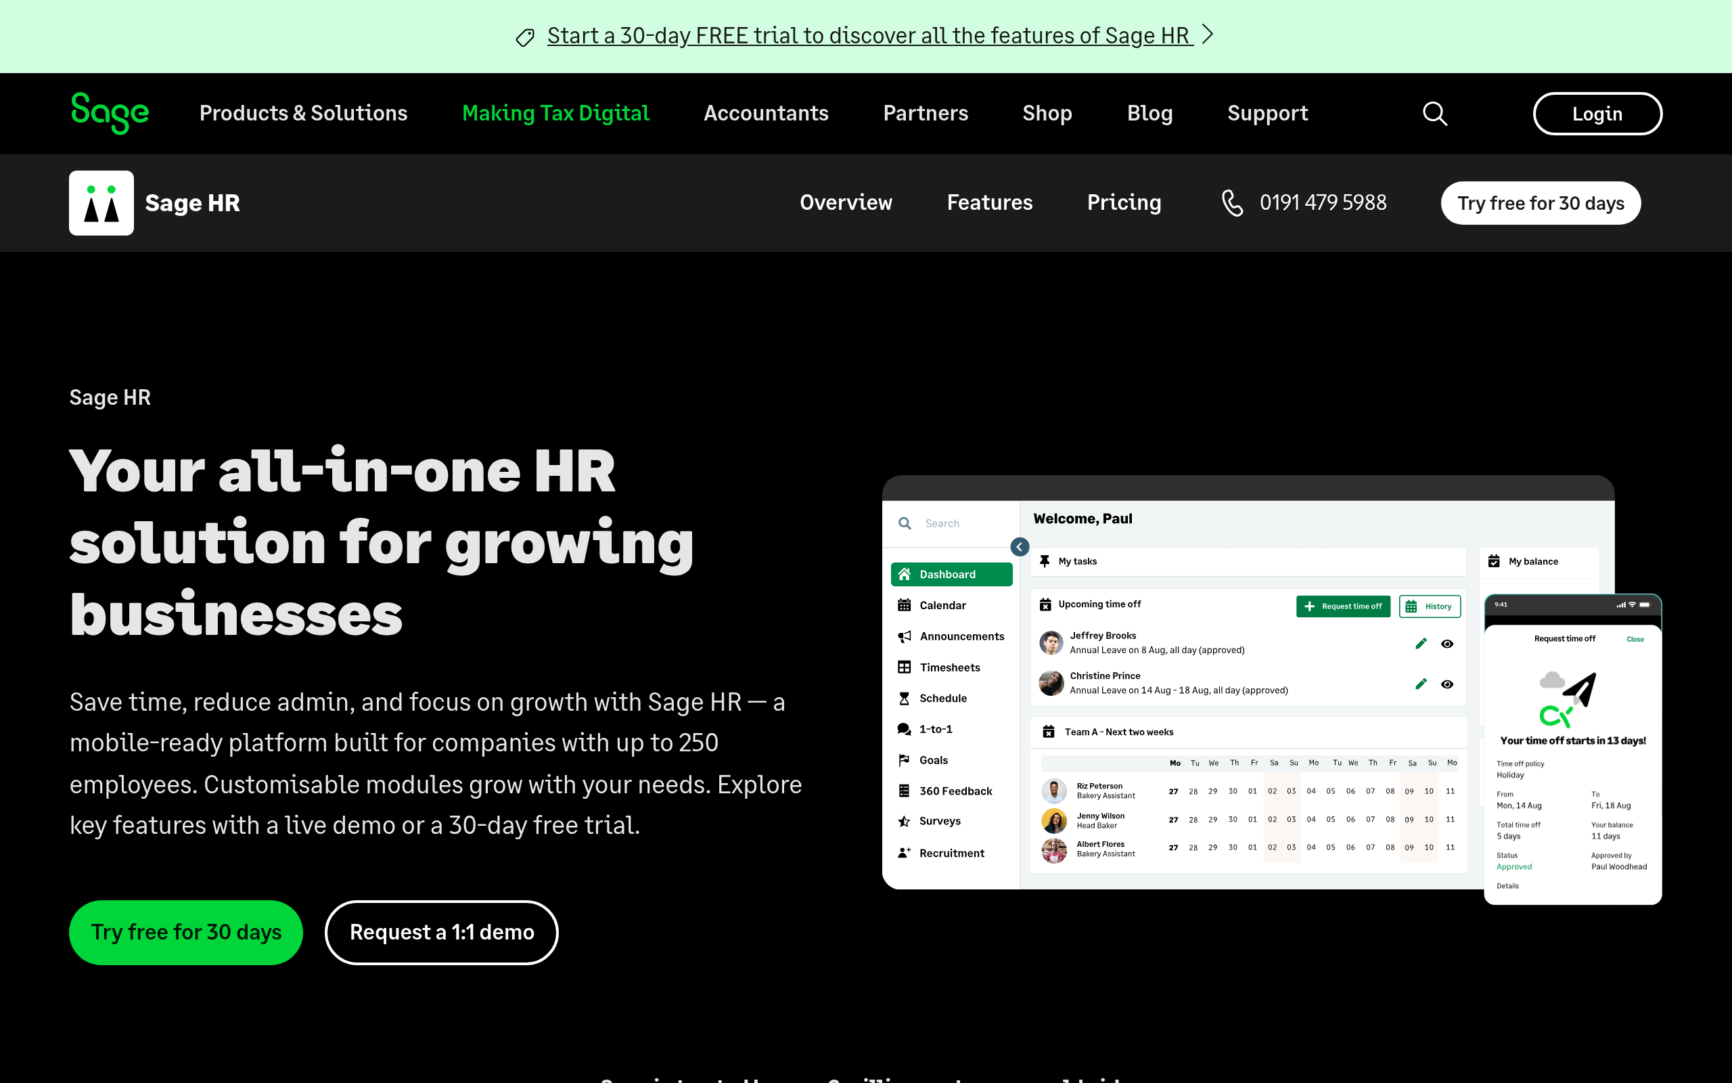Image resolution: width=1732 pixels, height=1083 pixels.
Task: Open the search magnifier icon in header
Action: [x=1434, y=113]
